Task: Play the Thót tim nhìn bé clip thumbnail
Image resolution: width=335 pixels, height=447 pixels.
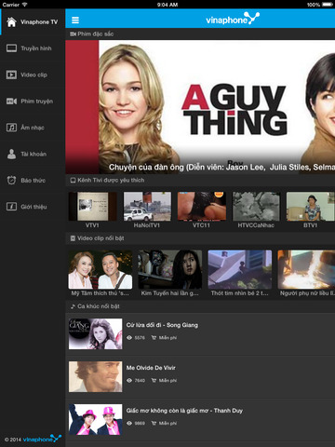Action: point(240,269)
